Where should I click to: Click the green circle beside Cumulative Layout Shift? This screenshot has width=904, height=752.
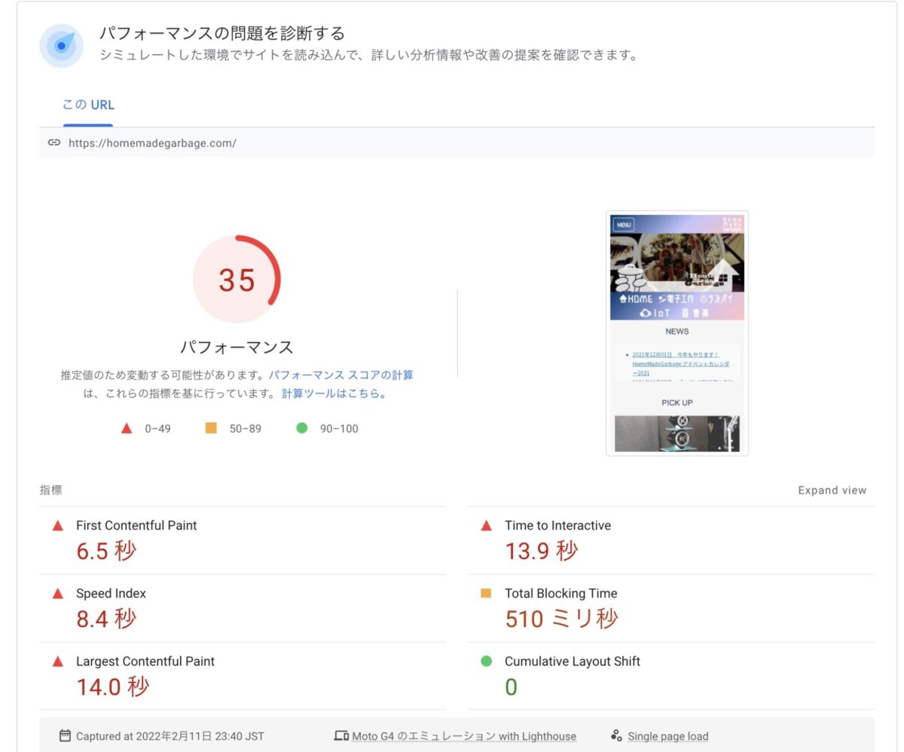pos(487,661)
